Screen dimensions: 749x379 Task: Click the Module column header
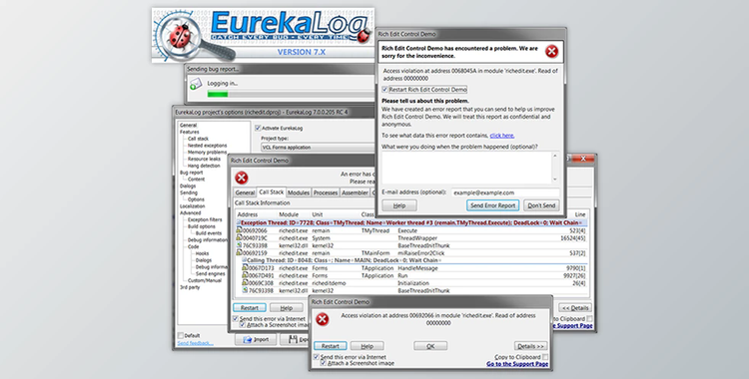(x=289, y=214)
